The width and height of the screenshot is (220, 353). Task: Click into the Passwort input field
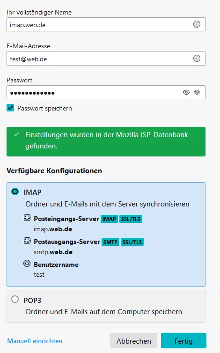[x=106, y=92]
